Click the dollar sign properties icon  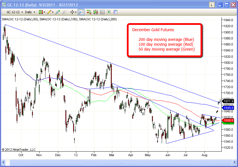(109, 12)
